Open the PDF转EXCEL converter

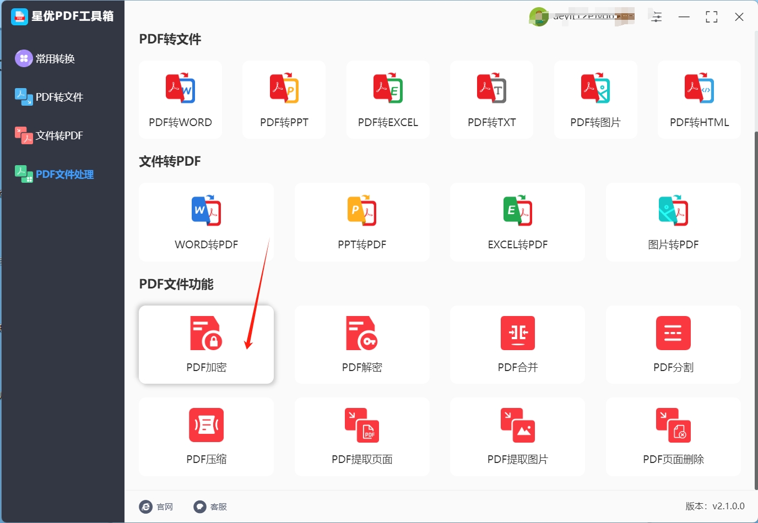point(388,100)
